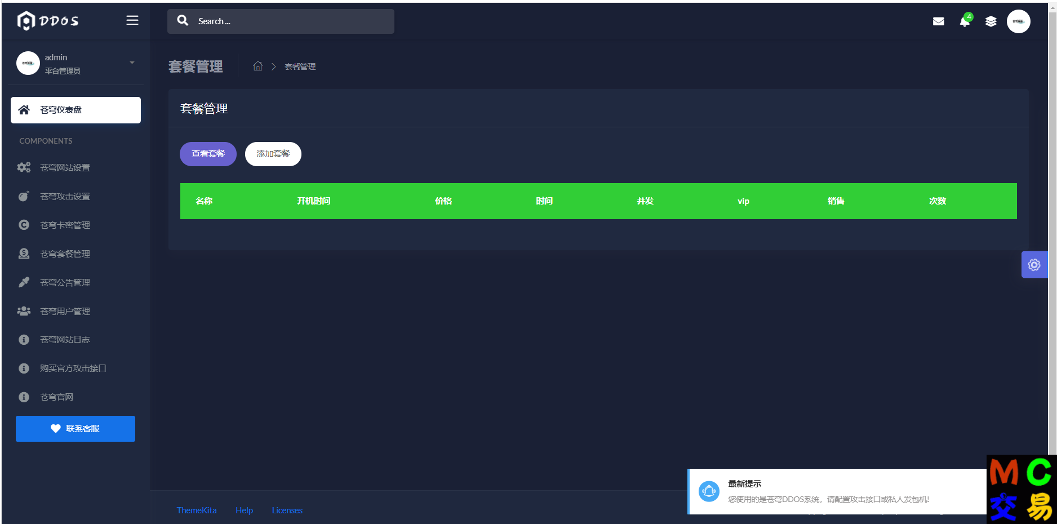This screenshot has width=1057, height=524.
Task: Click the 价格 column header
Action: (443, 201)
